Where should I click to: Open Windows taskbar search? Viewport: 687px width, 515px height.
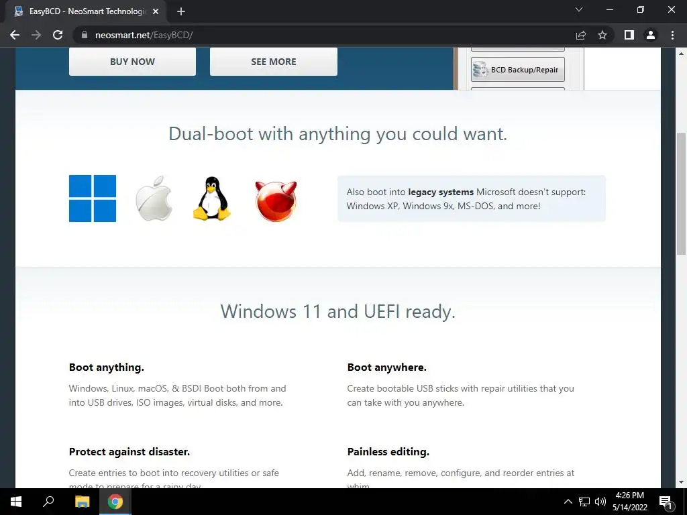(48, 502)
